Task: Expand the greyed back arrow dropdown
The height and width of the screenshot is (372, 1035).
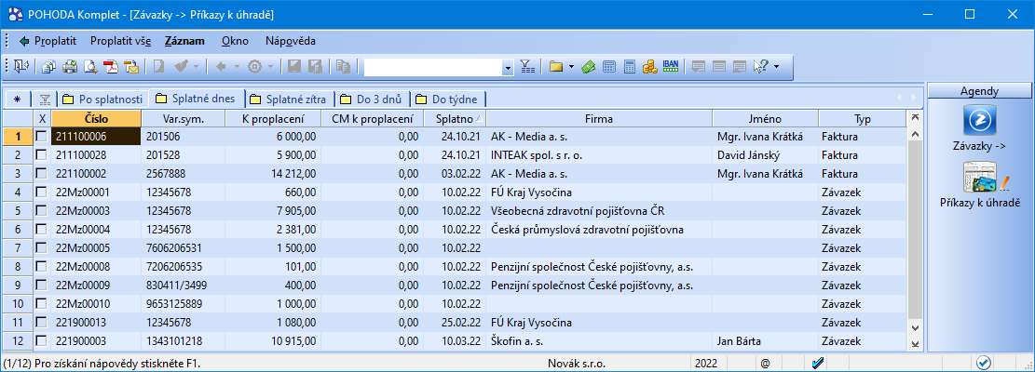Action: pyautogui.click(x=237, y=67)
